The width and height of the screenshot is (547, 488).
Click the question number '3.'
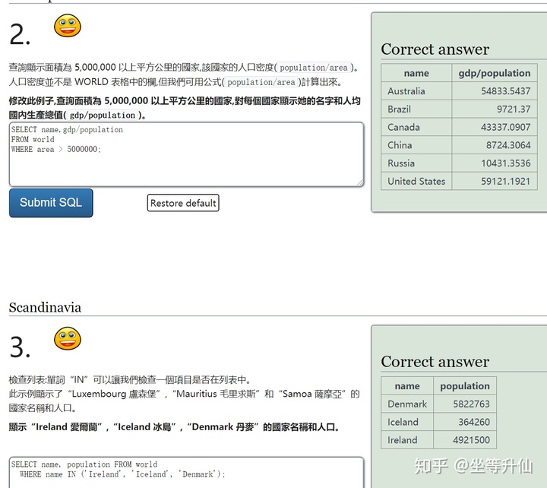coord(20,347)
